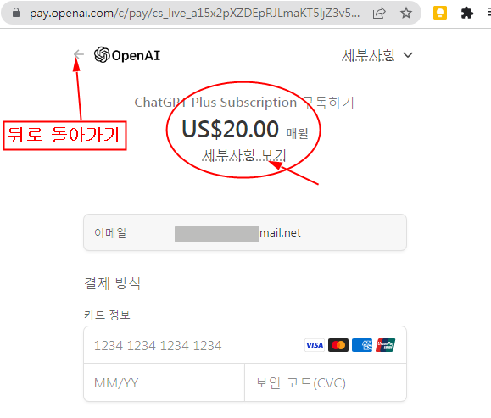
Task: Click the Mastercard logo
Action: 338,345
